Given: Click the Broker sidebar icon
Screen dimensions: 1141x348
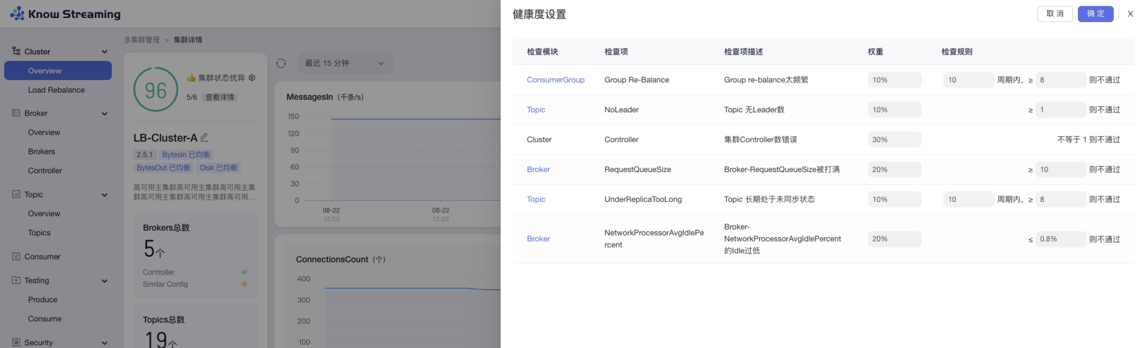Looking at the screenshot, I should point(16,113).
